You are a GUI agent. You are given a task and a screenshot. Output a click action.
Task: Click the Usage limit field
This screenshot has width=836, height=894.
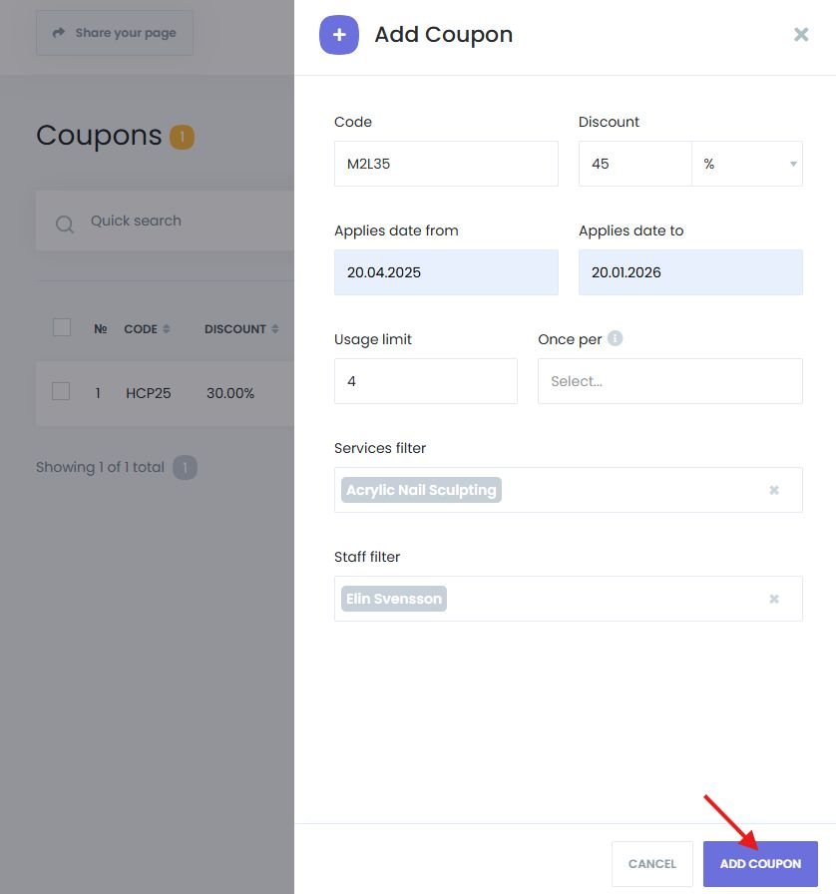tap(425, 380)
